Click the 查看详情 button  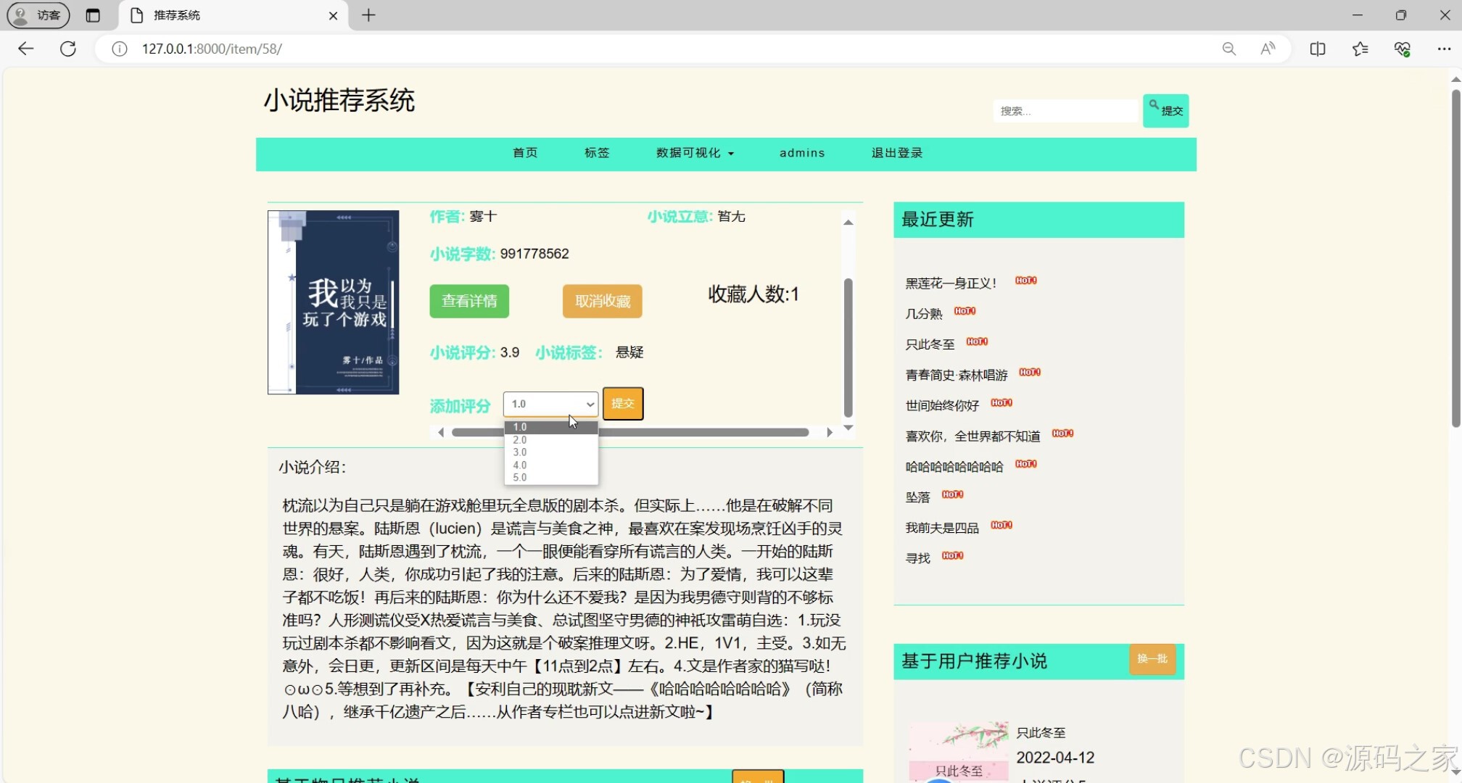click(469, 301)
